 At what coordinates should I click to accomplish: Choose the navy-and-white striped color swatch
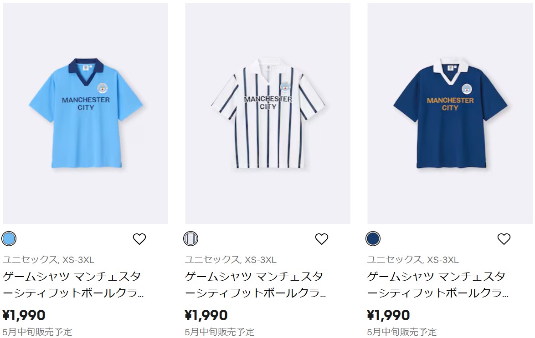tap(191, 238)
